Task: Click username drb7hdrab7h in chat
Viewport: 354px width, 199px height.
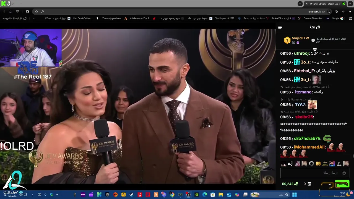Action: (308, 138)
